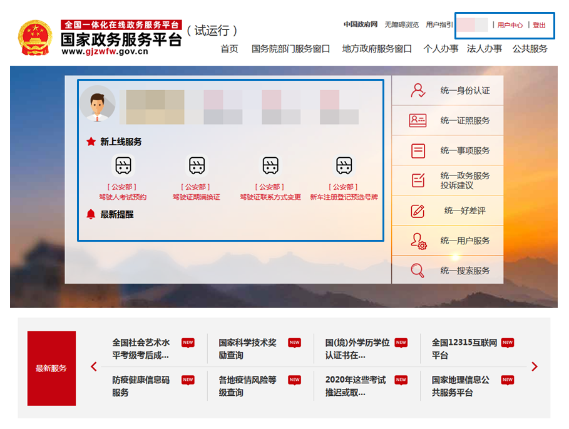Open the 国务院部门服务窗口 menu

[290, 49]
